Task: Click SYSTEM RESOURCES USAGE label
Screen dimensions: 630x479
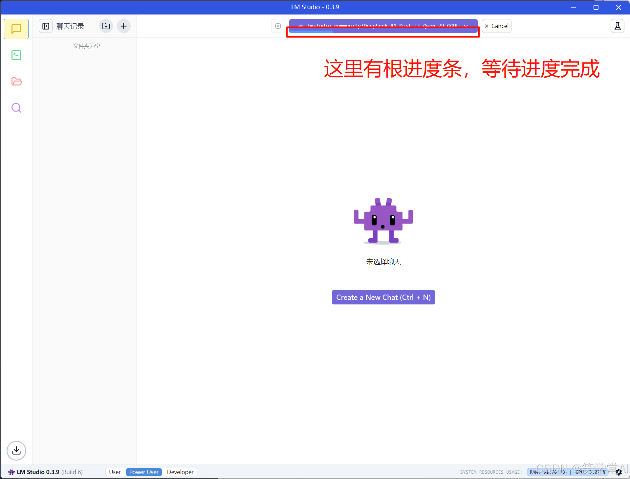Action: pyautogui.click(x=491, y=472)
